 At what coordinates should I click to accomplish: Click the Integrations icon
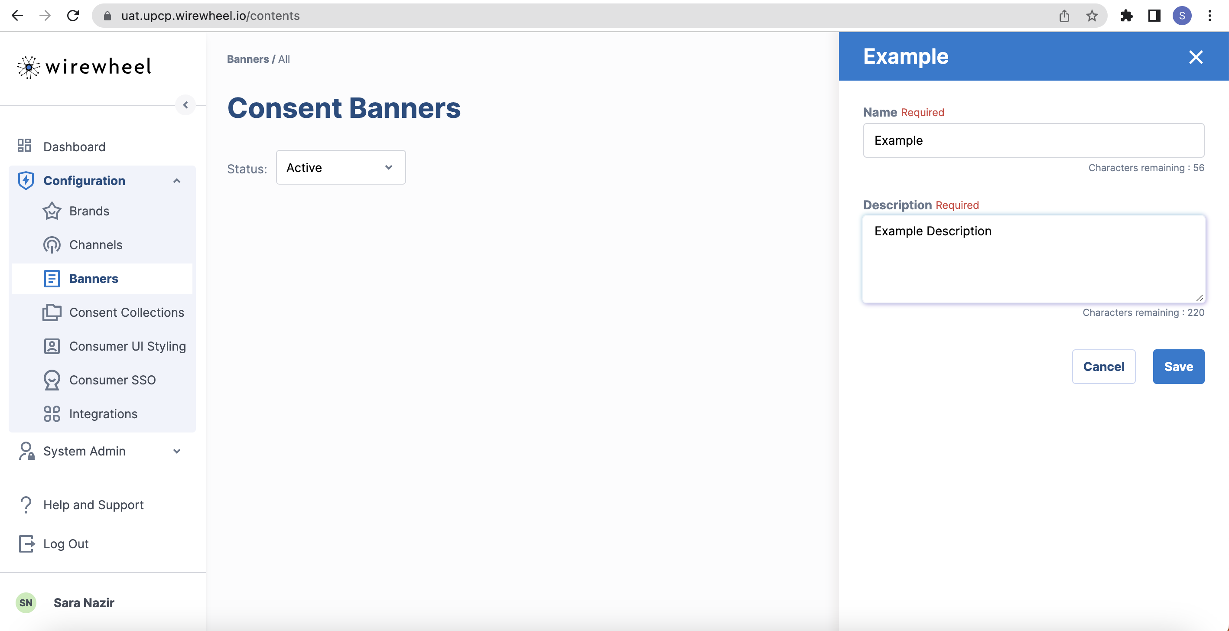52,414
